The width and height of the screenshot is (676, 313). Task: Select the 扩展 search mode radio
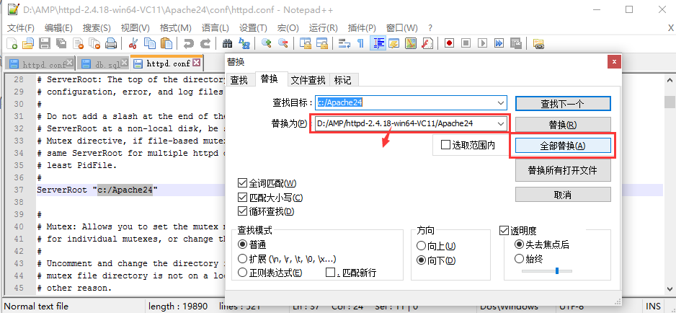point(242,259)
